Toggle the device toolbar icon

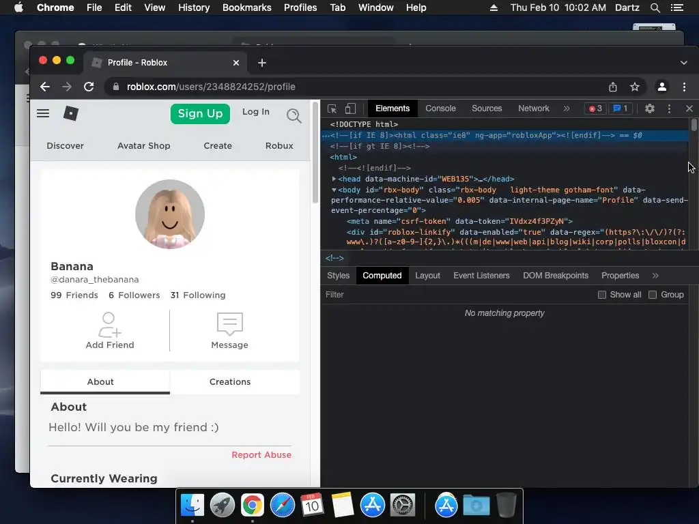[350, 108]
